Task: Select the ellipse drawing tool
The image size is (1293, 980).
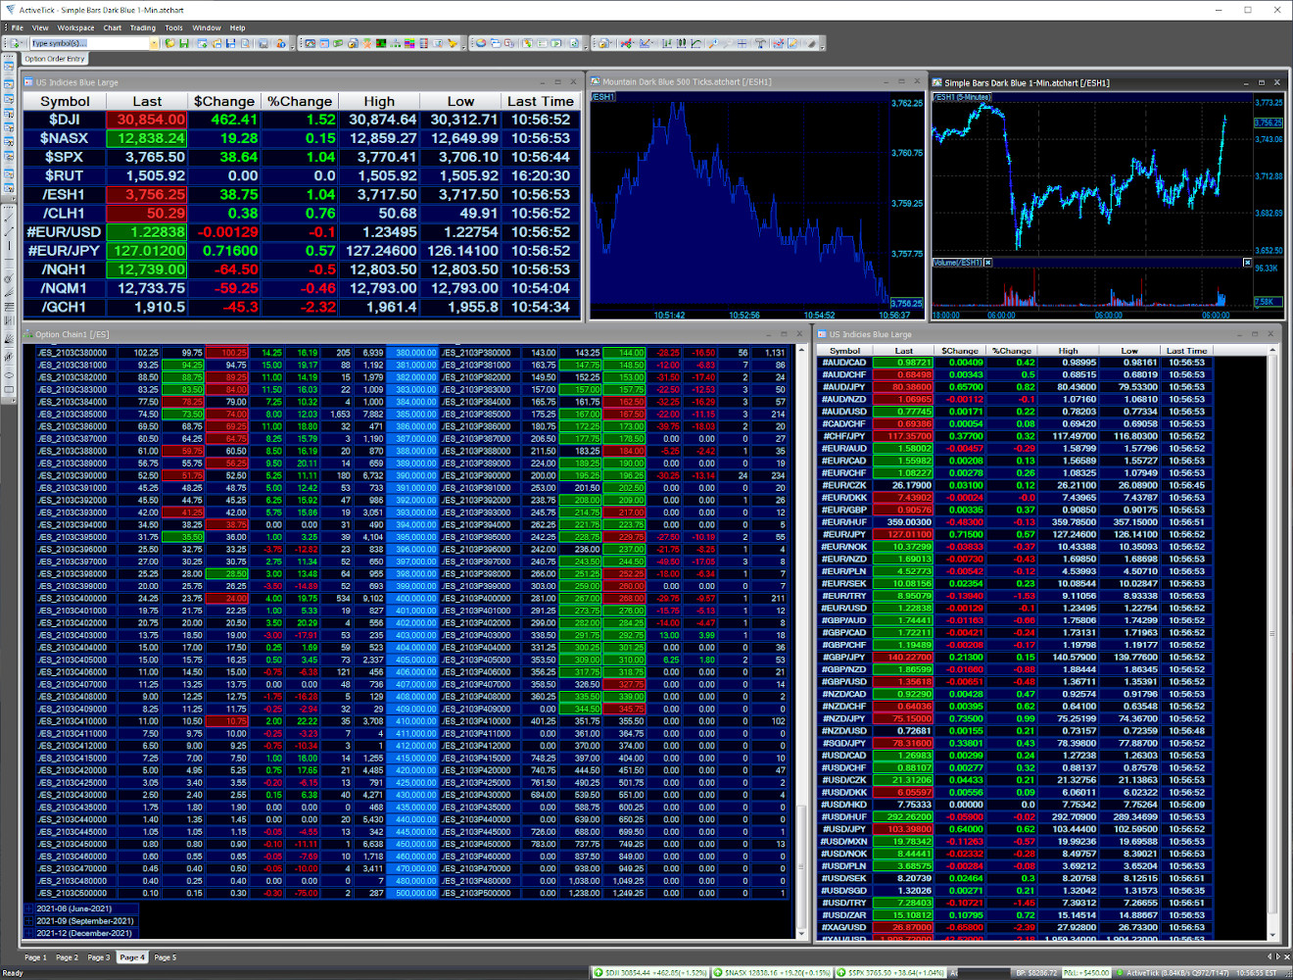Action: click(x=9, y=375)
